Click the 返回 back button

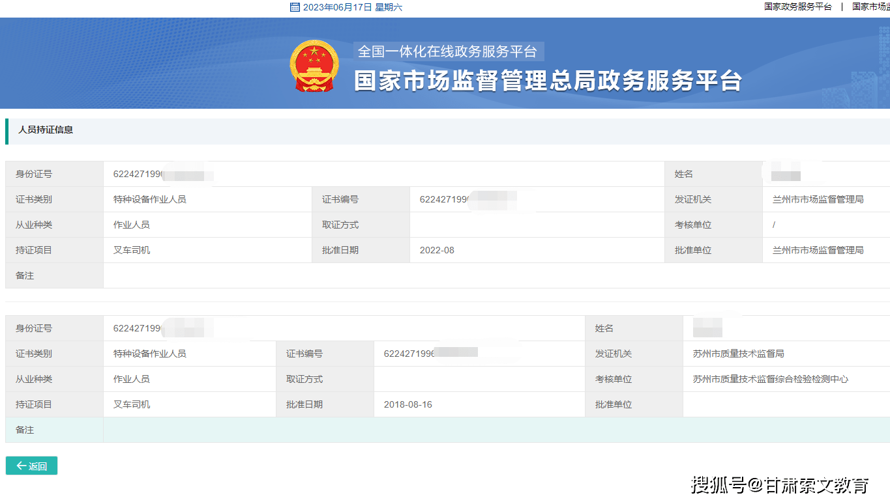pos(31,466)
